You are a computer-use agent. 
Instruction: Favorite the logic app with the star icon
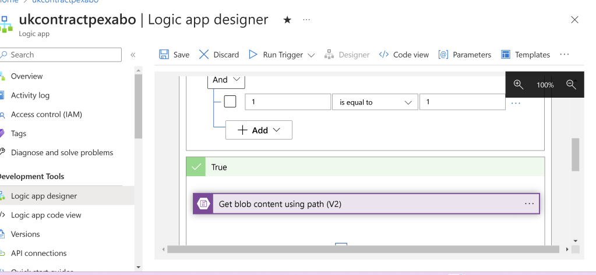click(x=287, y=20)
